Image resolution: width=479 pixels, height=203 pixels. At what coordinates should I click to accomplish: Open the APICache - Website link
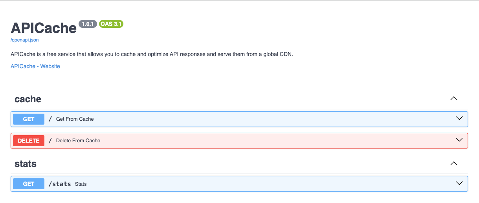click(35, 66)
